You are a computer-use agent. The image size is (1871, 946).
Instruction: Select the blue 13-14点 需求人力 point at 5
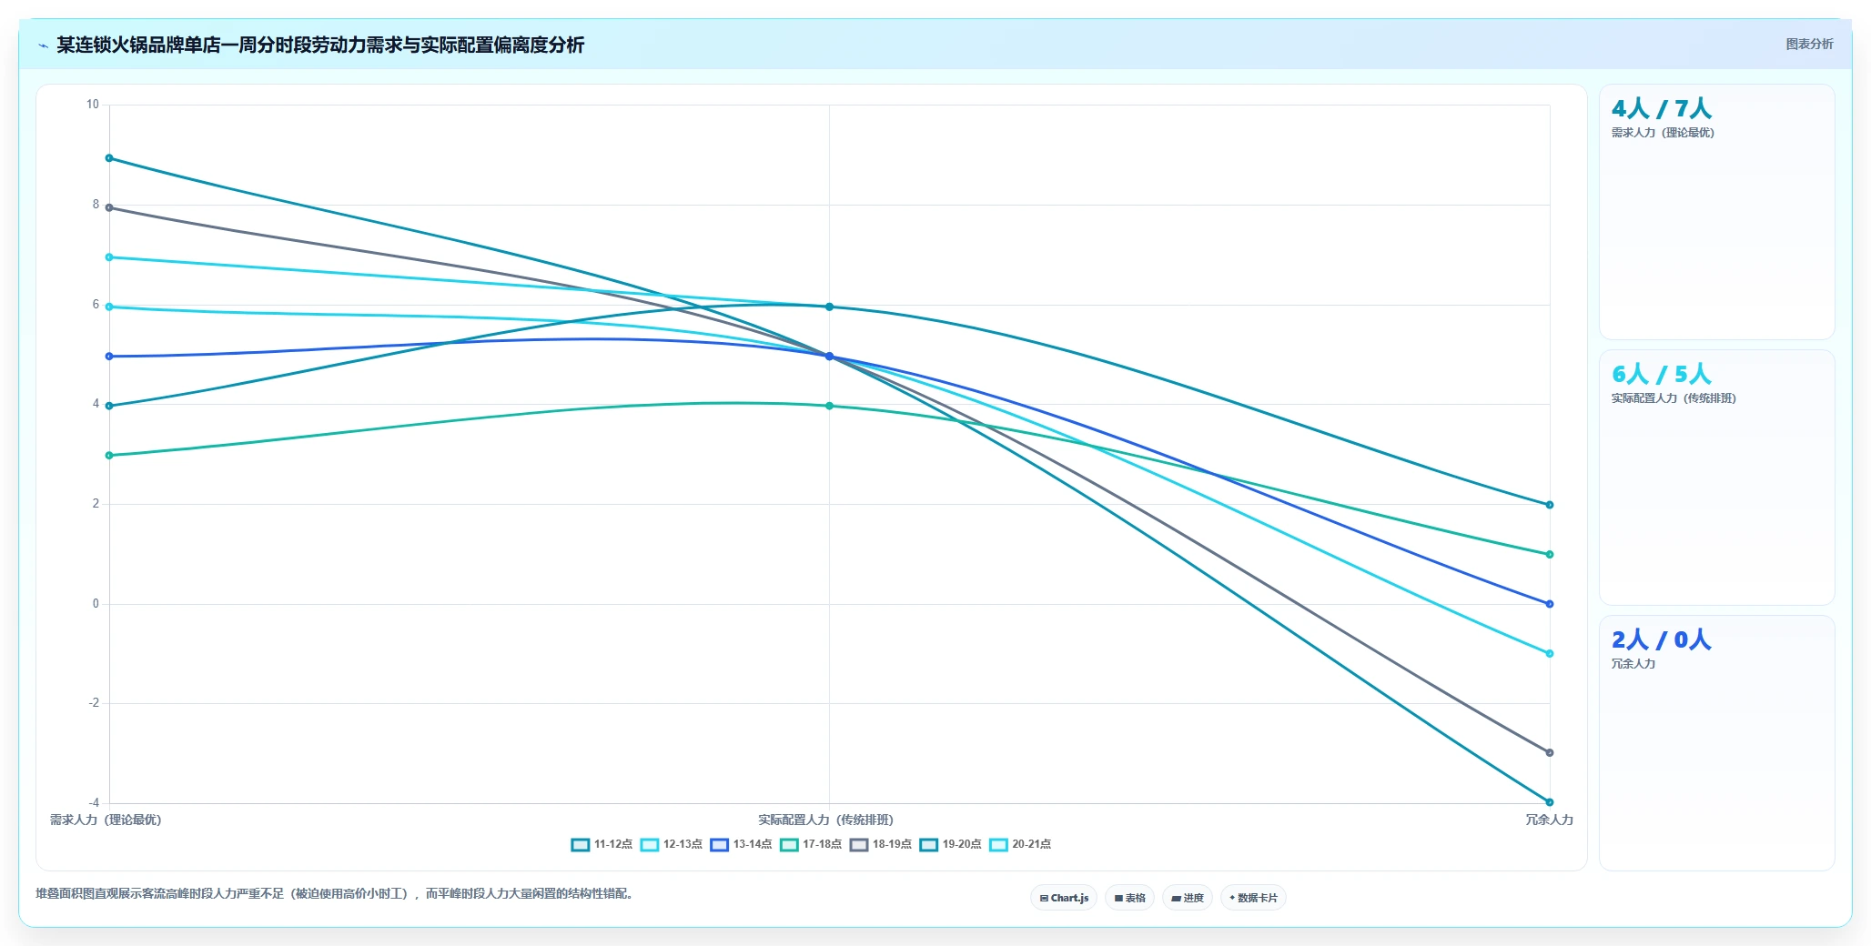pos(109,357)
